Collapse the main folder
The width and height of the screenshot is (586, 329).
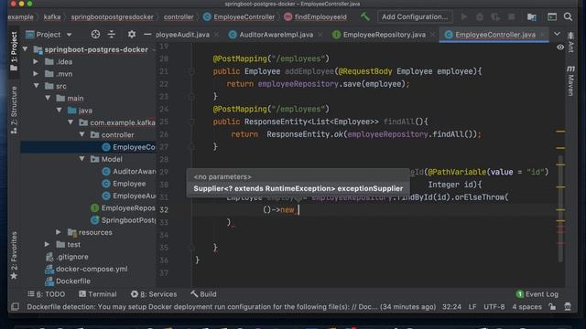[x=48, y=98]
